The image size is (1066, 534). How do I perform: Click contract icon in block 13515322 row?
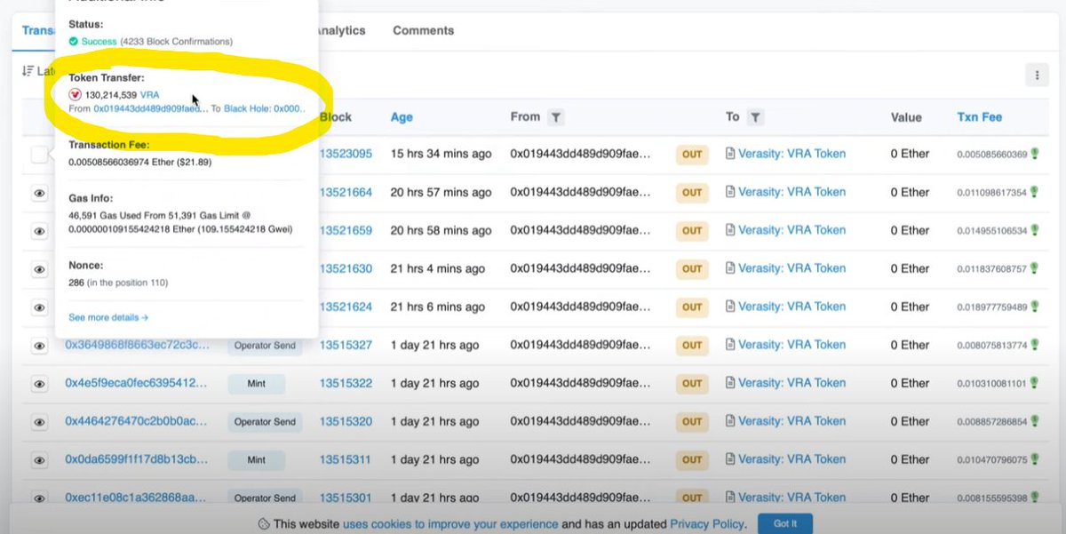(x=730, y=383)
